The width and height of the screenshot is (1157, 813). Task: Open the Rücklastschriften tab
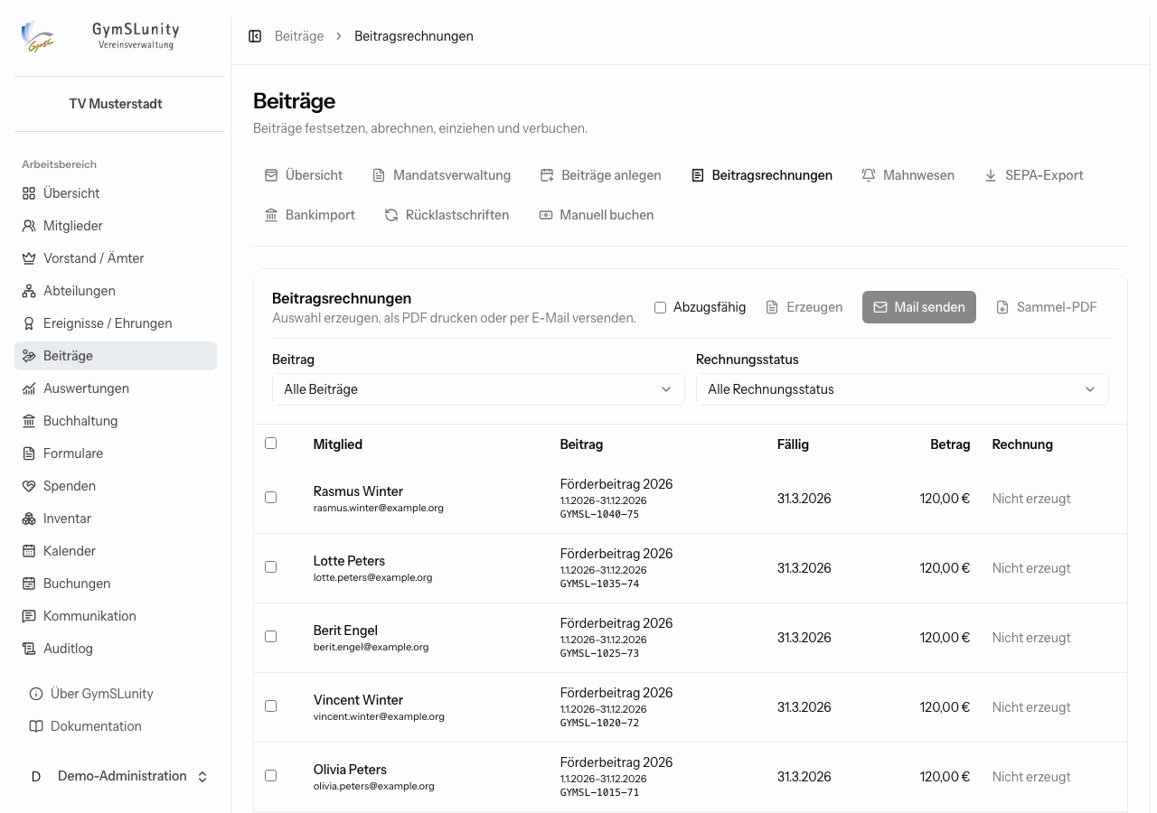[x=447, y=215]
